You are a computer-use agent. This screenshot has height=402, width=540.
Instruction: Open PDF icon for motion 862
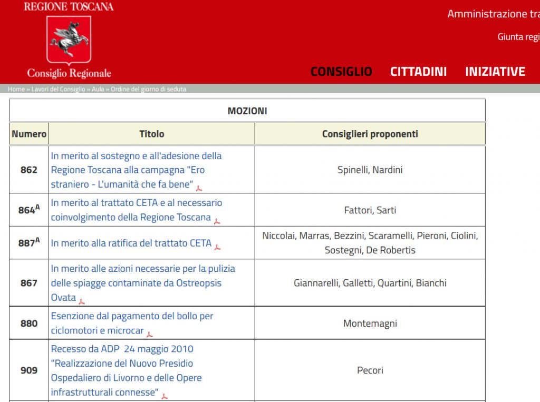pyautogui.click(x=199, y=188)
